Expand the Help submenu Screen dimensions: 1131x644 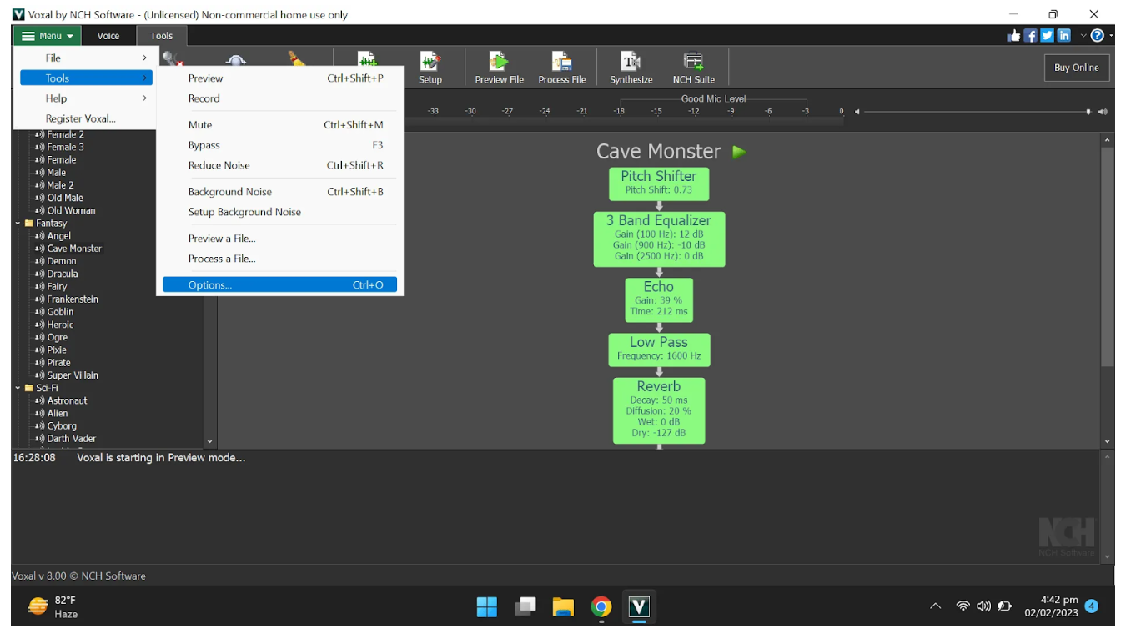86,98
